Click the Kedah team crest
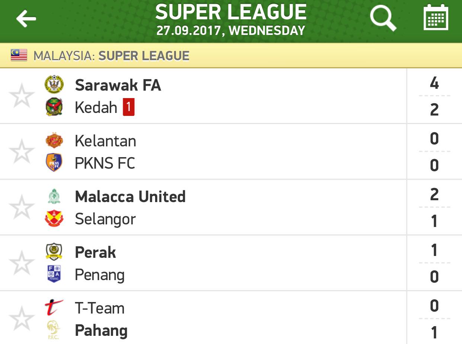 click(x=54, y=107)
